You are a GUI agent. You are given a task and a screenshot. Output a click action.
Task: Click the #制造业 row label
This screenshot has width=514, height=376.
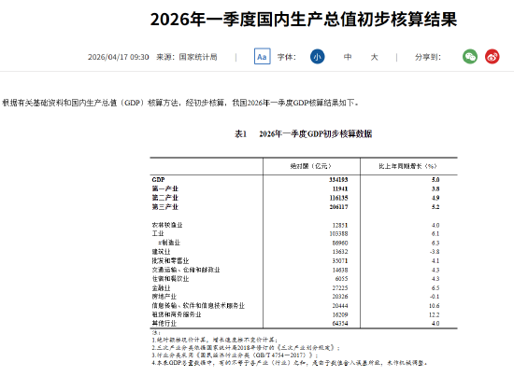tap(169, 243)
